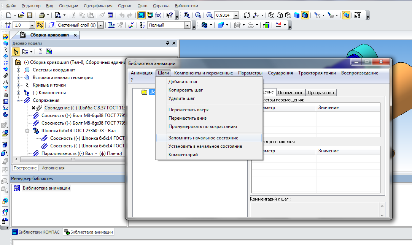Screen dimensions: 412x245
Task: Toggle the model tree structure view button
Action: pos(16,52)
